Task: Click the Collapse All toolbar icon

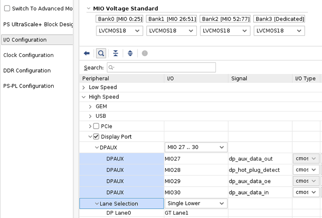Action: pos(115,53)
